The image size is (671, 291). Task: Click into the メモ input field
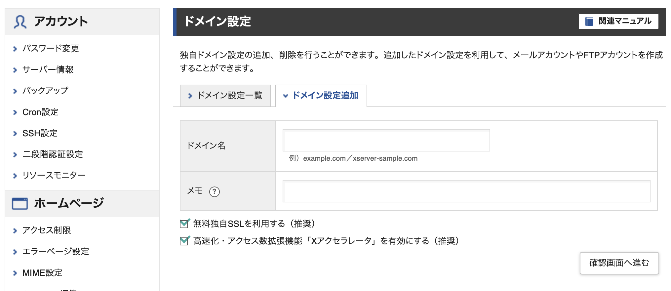[466, 191]
